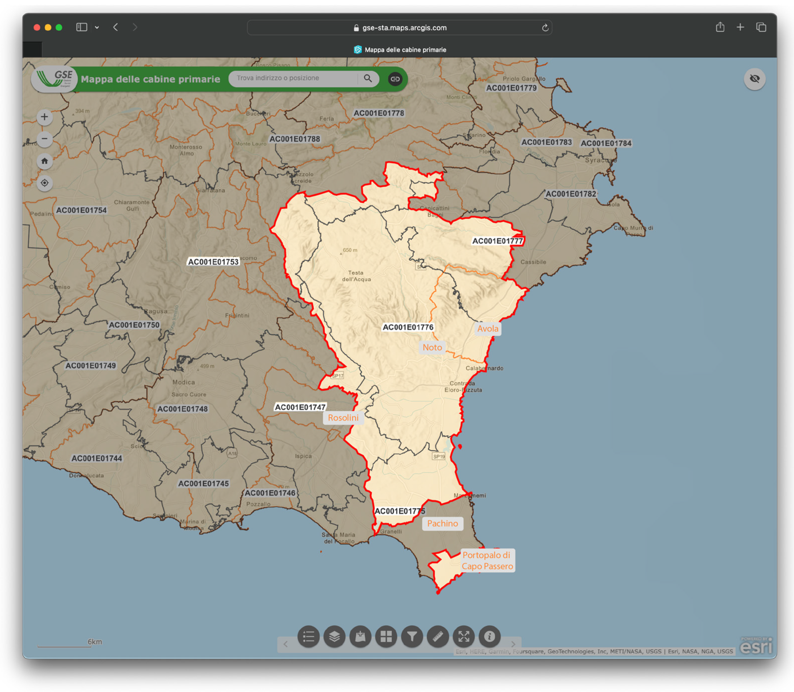794x692 pixels.
Task: Click the map zoom in button
Action: pos(45,117)
